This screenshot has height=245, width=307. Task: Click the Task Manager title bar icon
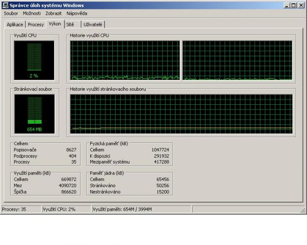(x=5, y=5)
